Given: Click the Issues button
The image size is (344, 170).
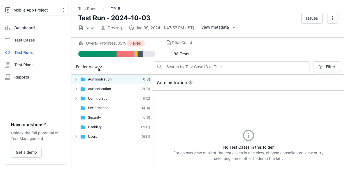Looking at the screenshot, I should coord(312,18).
